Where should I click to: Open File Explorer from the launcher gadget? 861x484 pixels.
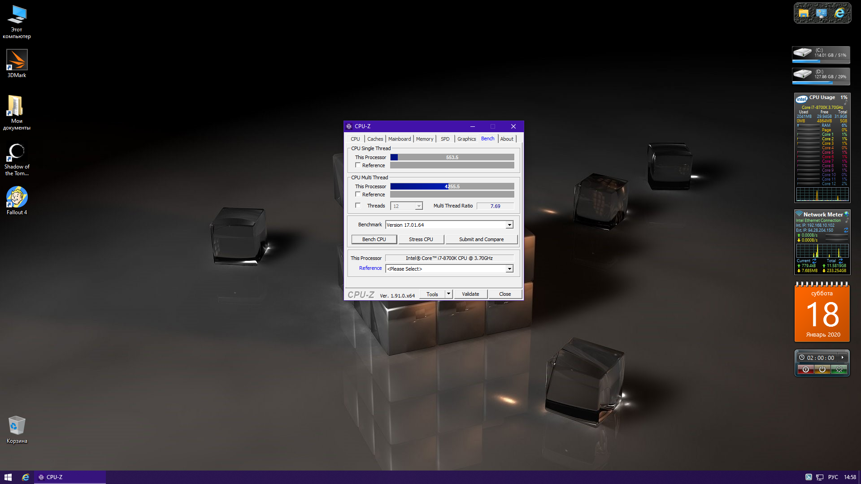pos(804,13)
